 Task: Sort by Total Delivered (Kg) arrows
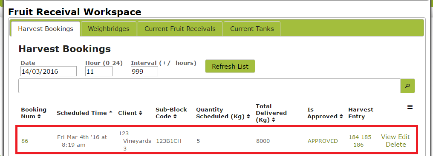point(273,120)
